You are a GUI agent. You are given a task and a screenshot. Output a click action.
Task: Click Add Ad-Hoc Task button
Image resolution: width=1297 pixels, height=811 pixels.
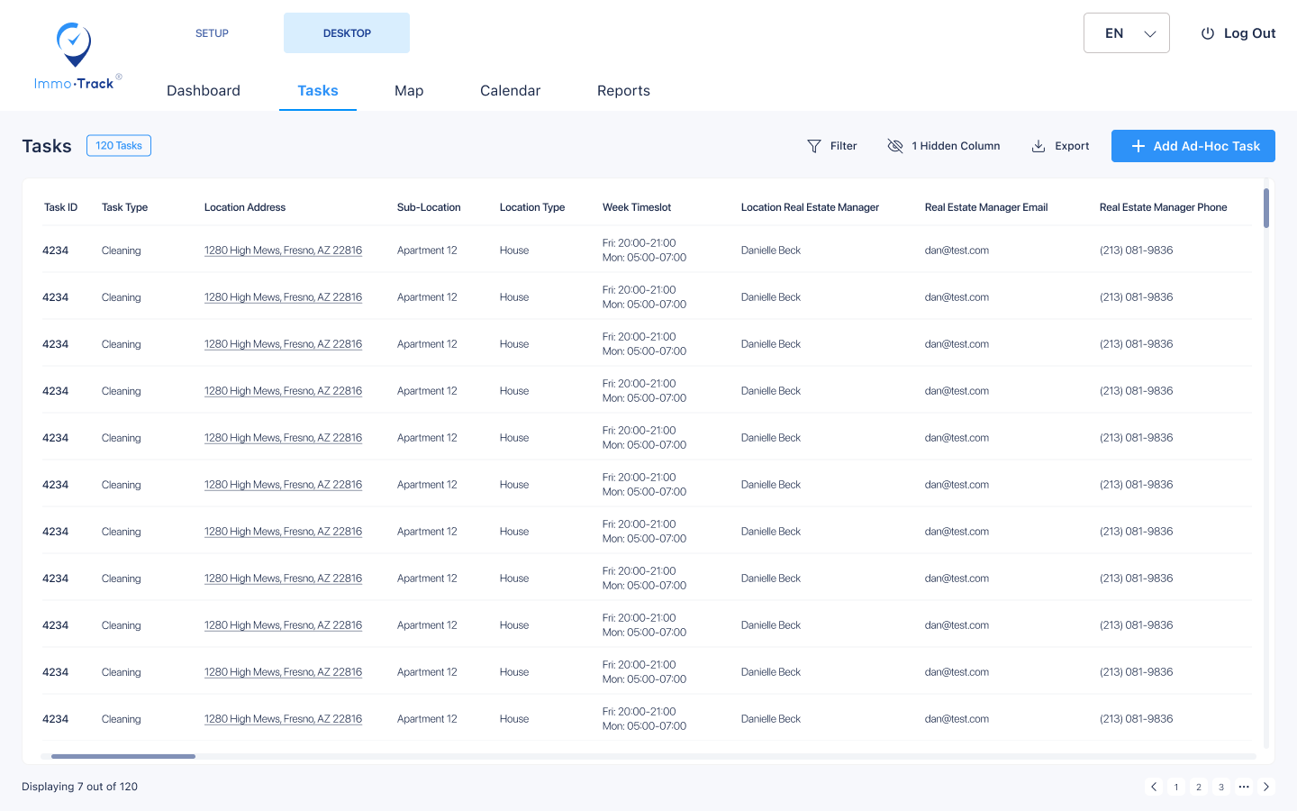point(1193,146)
